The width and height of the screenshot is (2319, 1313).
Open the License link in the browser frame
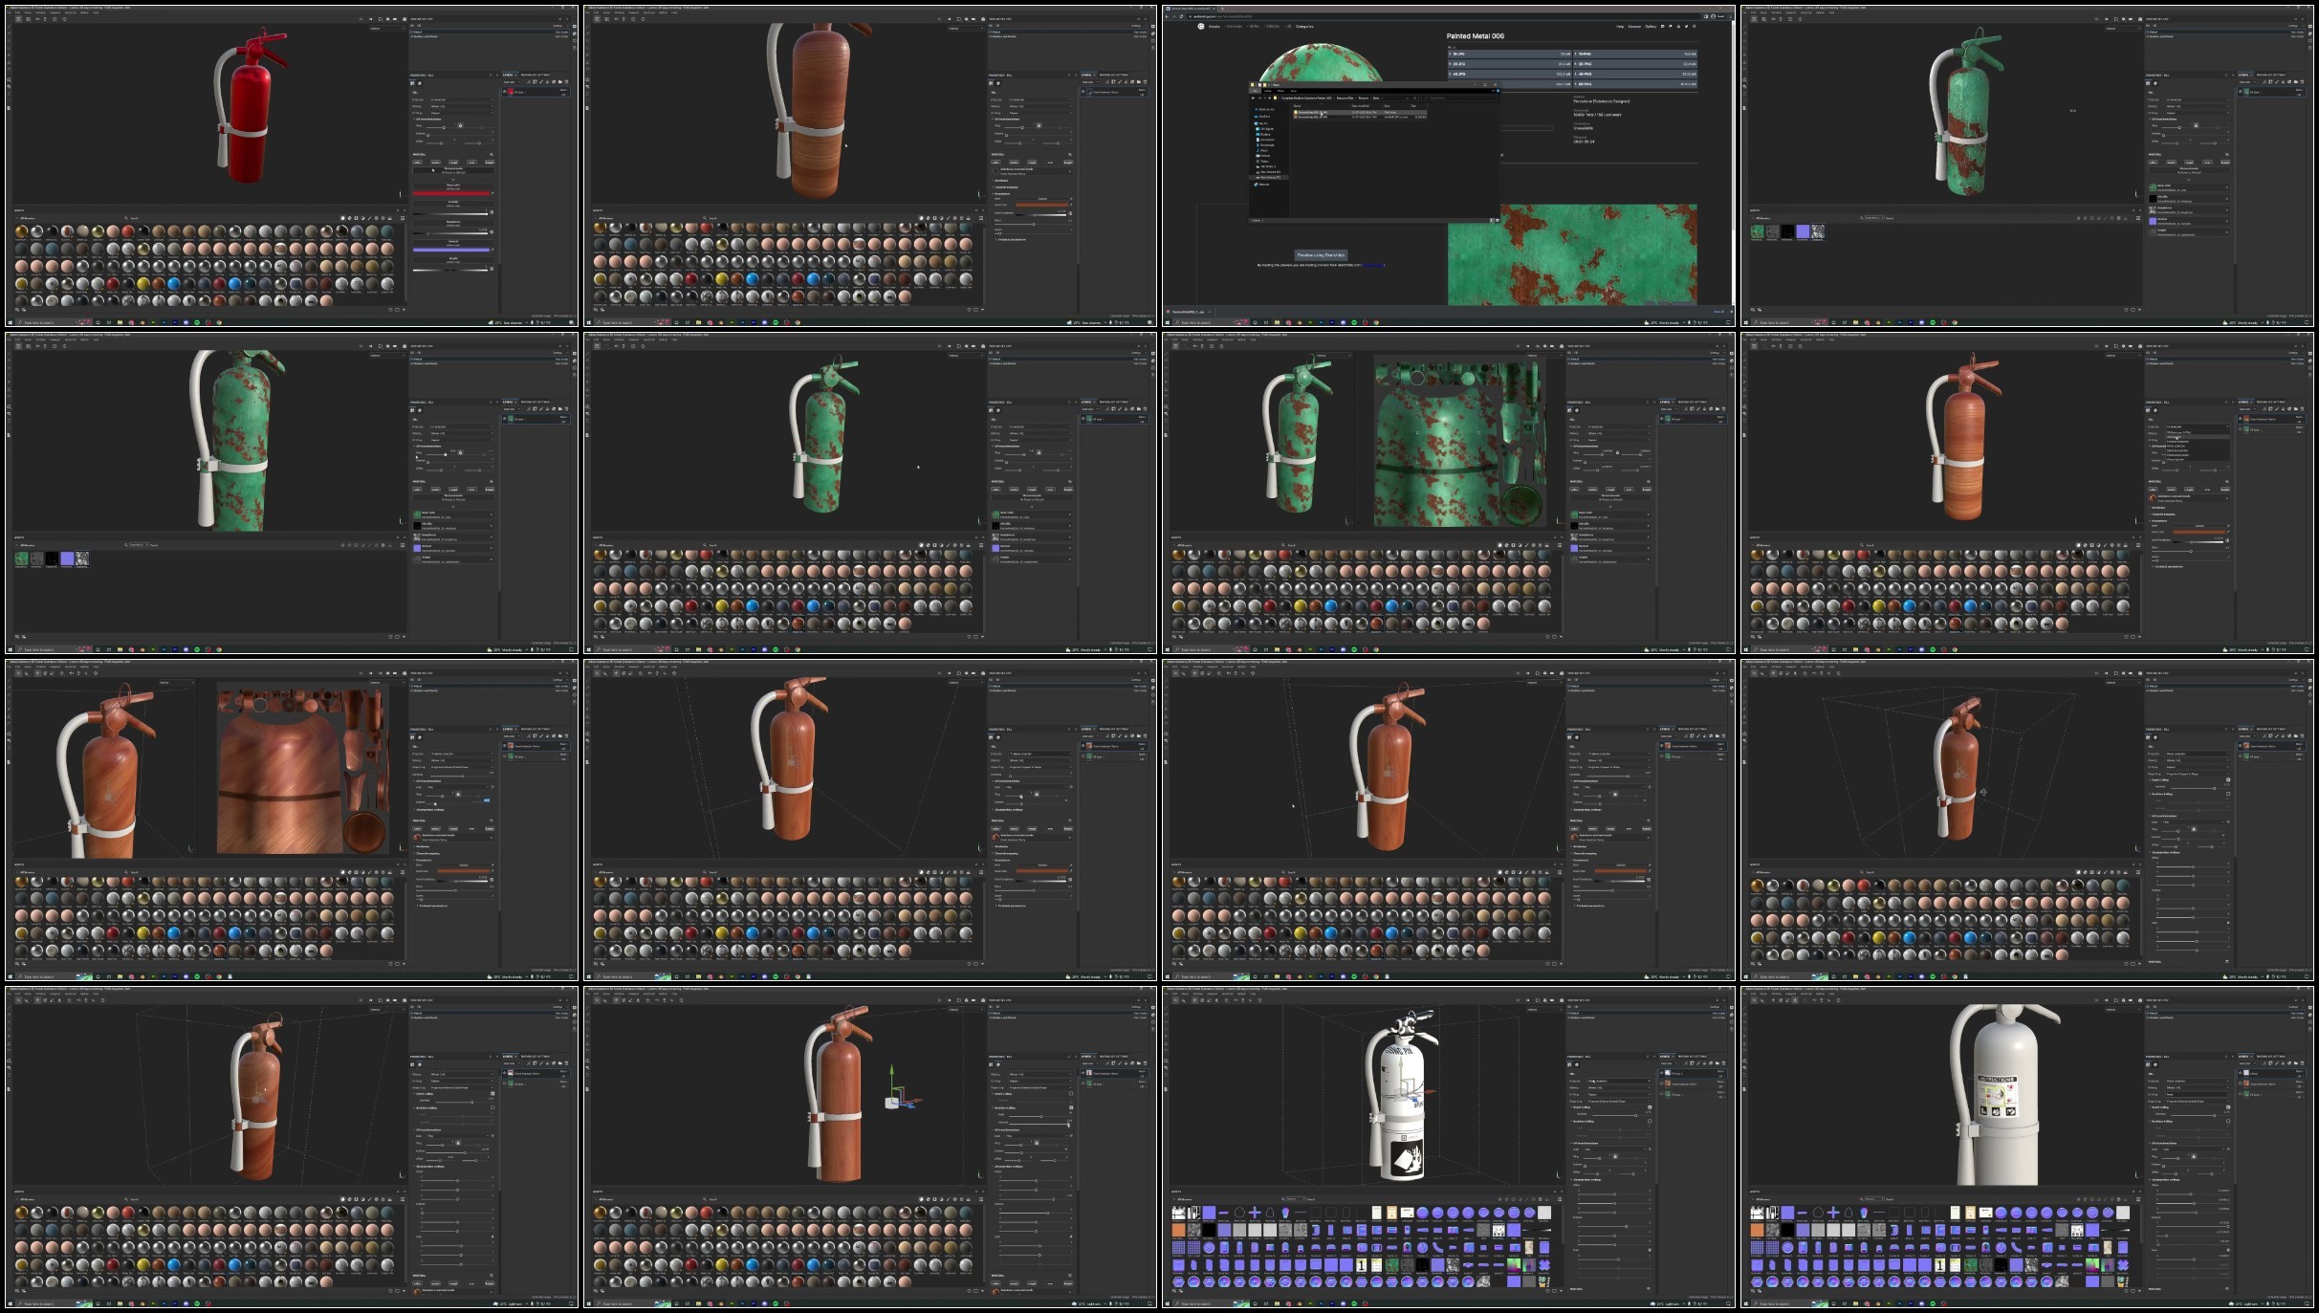[x=1634, y=27]
